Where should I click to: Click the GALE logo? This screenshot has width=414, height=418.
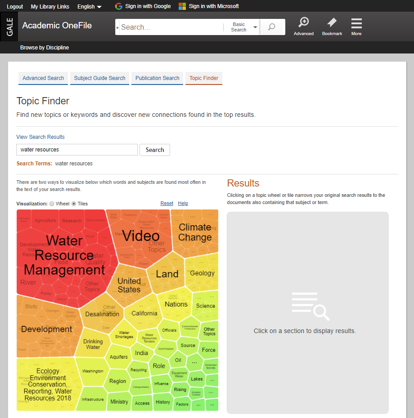coord(9,27)
